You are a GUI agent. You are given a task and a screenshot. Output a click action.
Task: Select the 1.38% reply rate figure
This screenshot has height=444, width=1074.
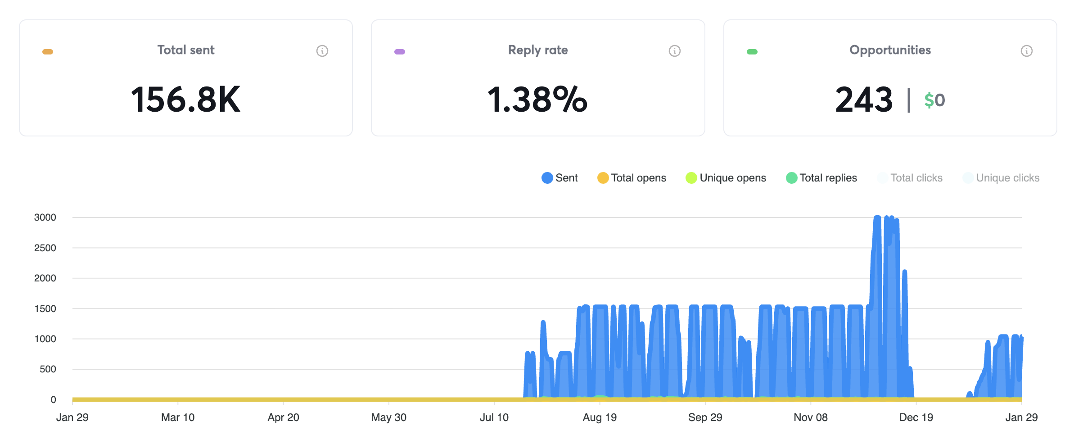537,100
